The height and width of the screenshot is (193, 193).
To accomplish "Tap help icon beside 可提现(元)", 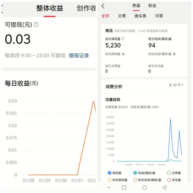I will point(36,25).
